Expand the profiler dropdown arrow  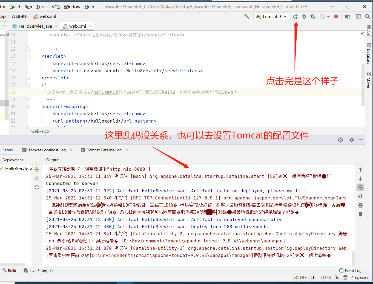click(328, 17)
